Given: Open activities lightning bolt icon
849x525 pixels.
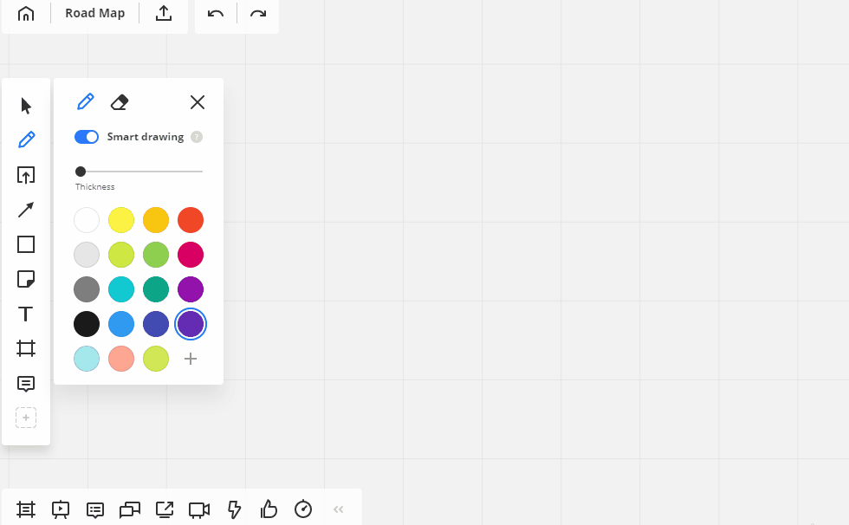Looking at the screenshot, I should coord(234,509).
